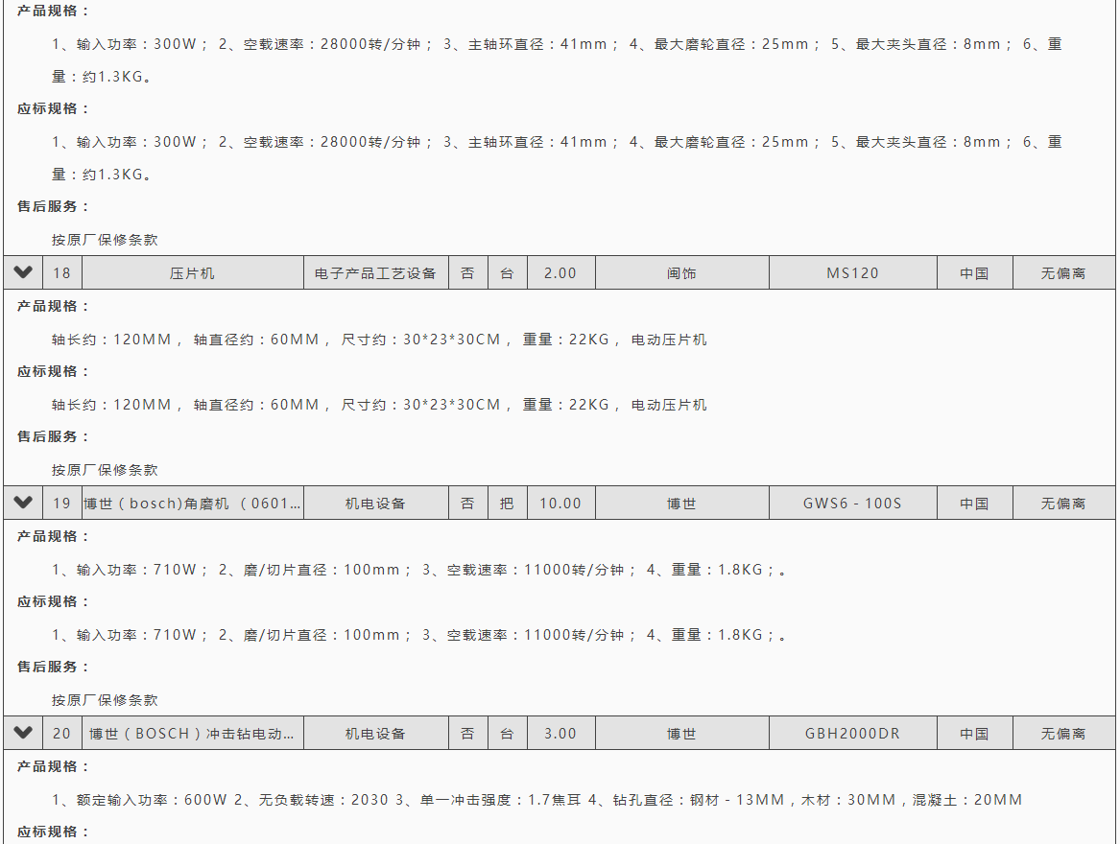Select the truncated 博世(bosch)角磨机 name cell
Image resolution: width=1120 pixels, height=844 pixels.
coord(192,504)
